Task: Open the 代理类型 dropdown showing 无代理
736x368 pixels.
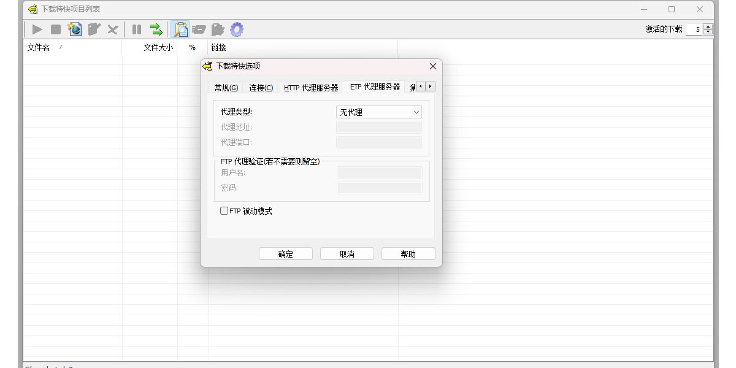Action: click(x=379, y=112)
